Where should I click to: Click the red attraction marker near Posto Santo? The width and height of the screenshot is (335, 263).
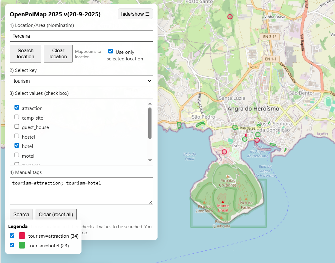[x=230, y=17]
